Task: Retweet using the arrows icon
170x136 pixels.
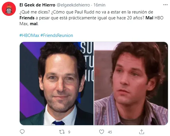Action: 62,132
